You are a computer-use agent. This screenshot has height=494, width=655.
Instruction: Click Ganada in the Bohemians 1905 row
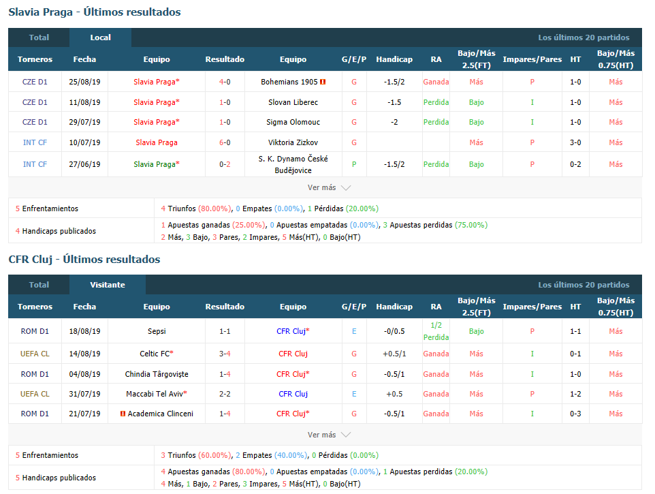tap(436, 82)
